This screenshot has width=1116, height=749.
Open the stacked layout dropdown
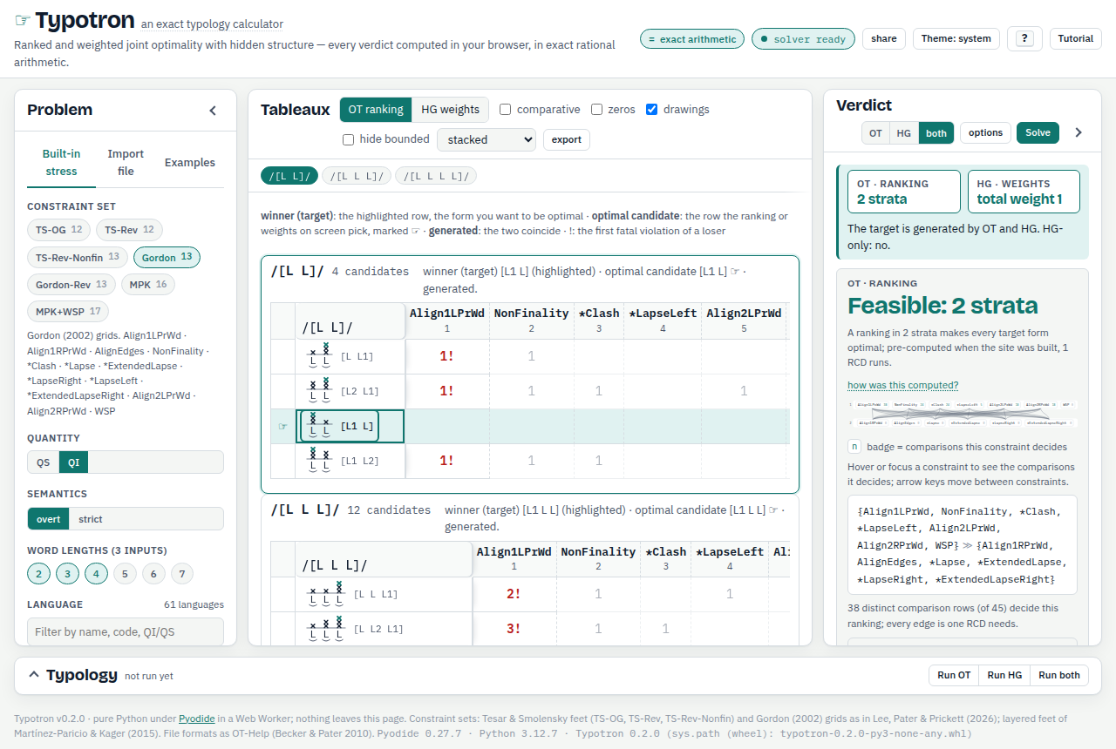point(487,139)
